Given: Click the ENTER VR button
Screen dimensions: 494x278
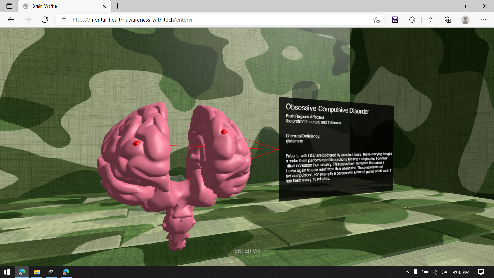Looking at the screenshot, I should [x=247, y=251].
